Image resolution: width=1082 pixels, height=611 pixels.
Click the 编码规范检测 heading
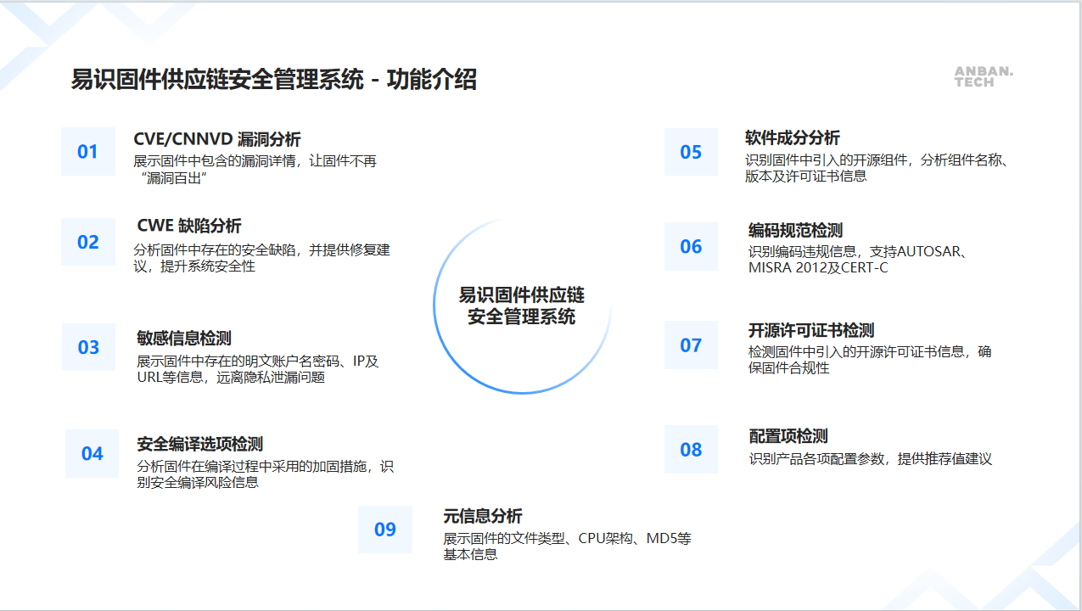[x=795, y=231]
